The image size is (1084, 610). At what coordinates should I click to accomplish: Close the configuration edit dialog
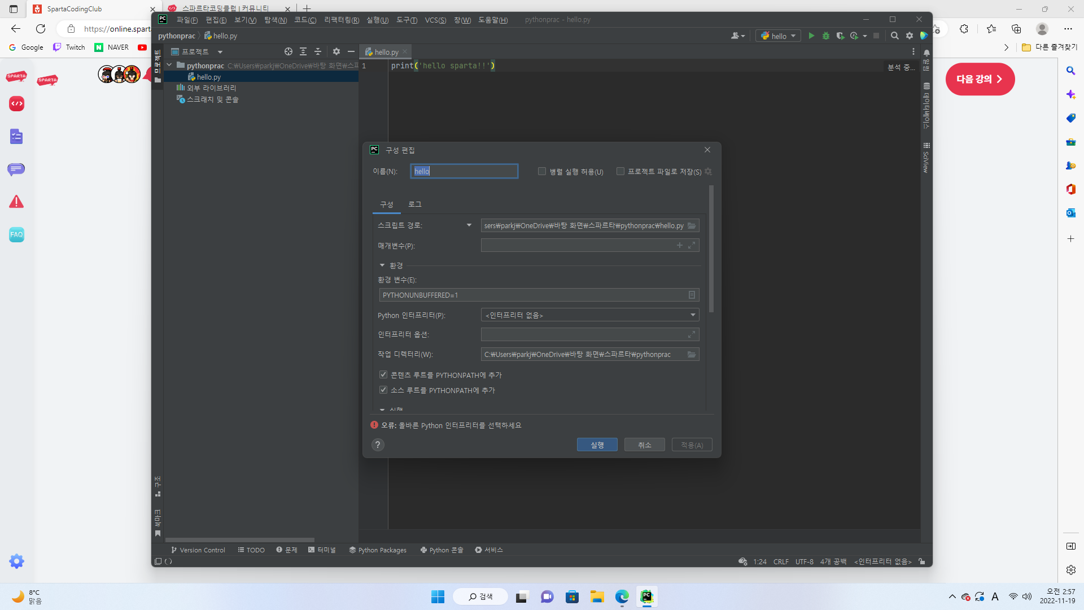pos(707,150)
